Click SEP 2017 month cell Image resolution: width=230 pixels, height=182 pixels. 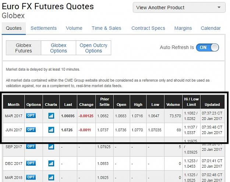[14, 147]
